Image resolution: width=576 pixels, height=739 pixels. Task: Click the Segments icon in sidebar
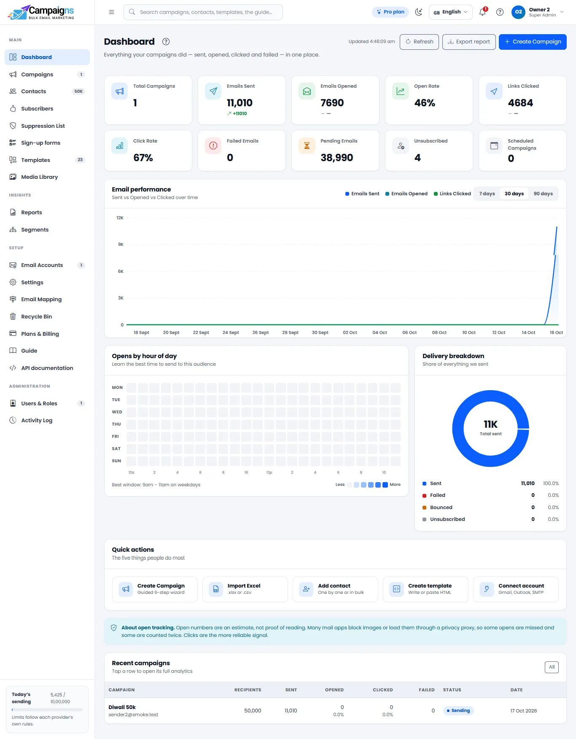click(x=13, y=230)
